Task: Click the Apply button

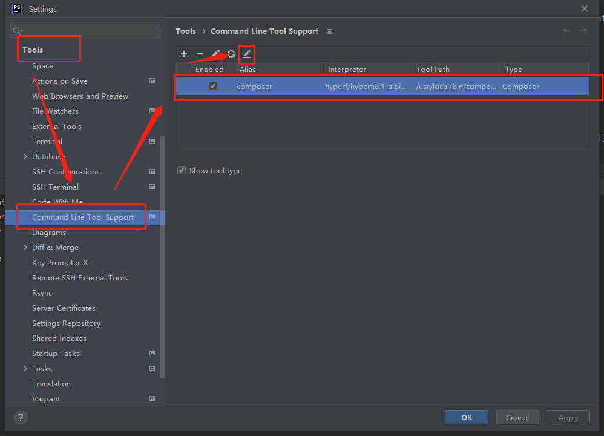Action: click(568, 417)
